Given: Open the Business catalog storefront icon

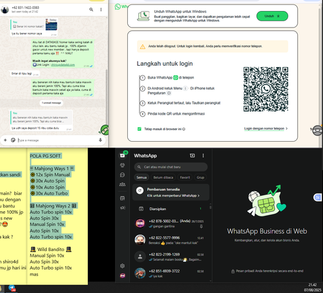Looking at the screenshot, I should pyautogui.click(x=123, y=198).
